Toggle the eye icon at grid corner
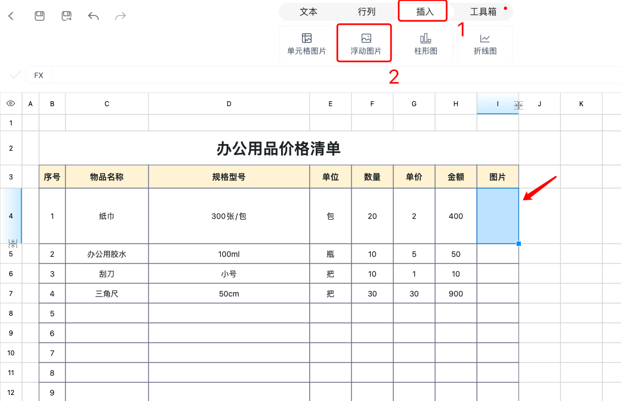The height and width of the screenshot is (401, 621). click(x=10, y=103)
